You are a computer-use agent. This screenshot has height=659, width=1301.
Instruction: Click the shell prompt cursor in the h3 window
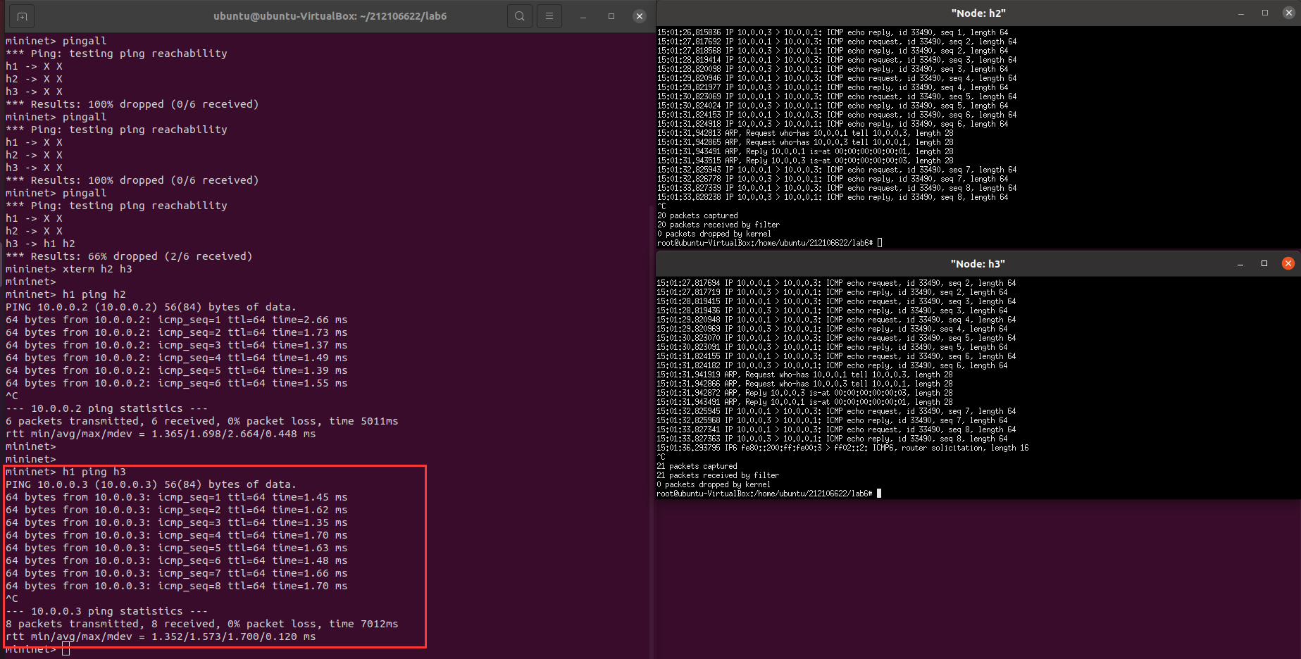tap(879, 494)
